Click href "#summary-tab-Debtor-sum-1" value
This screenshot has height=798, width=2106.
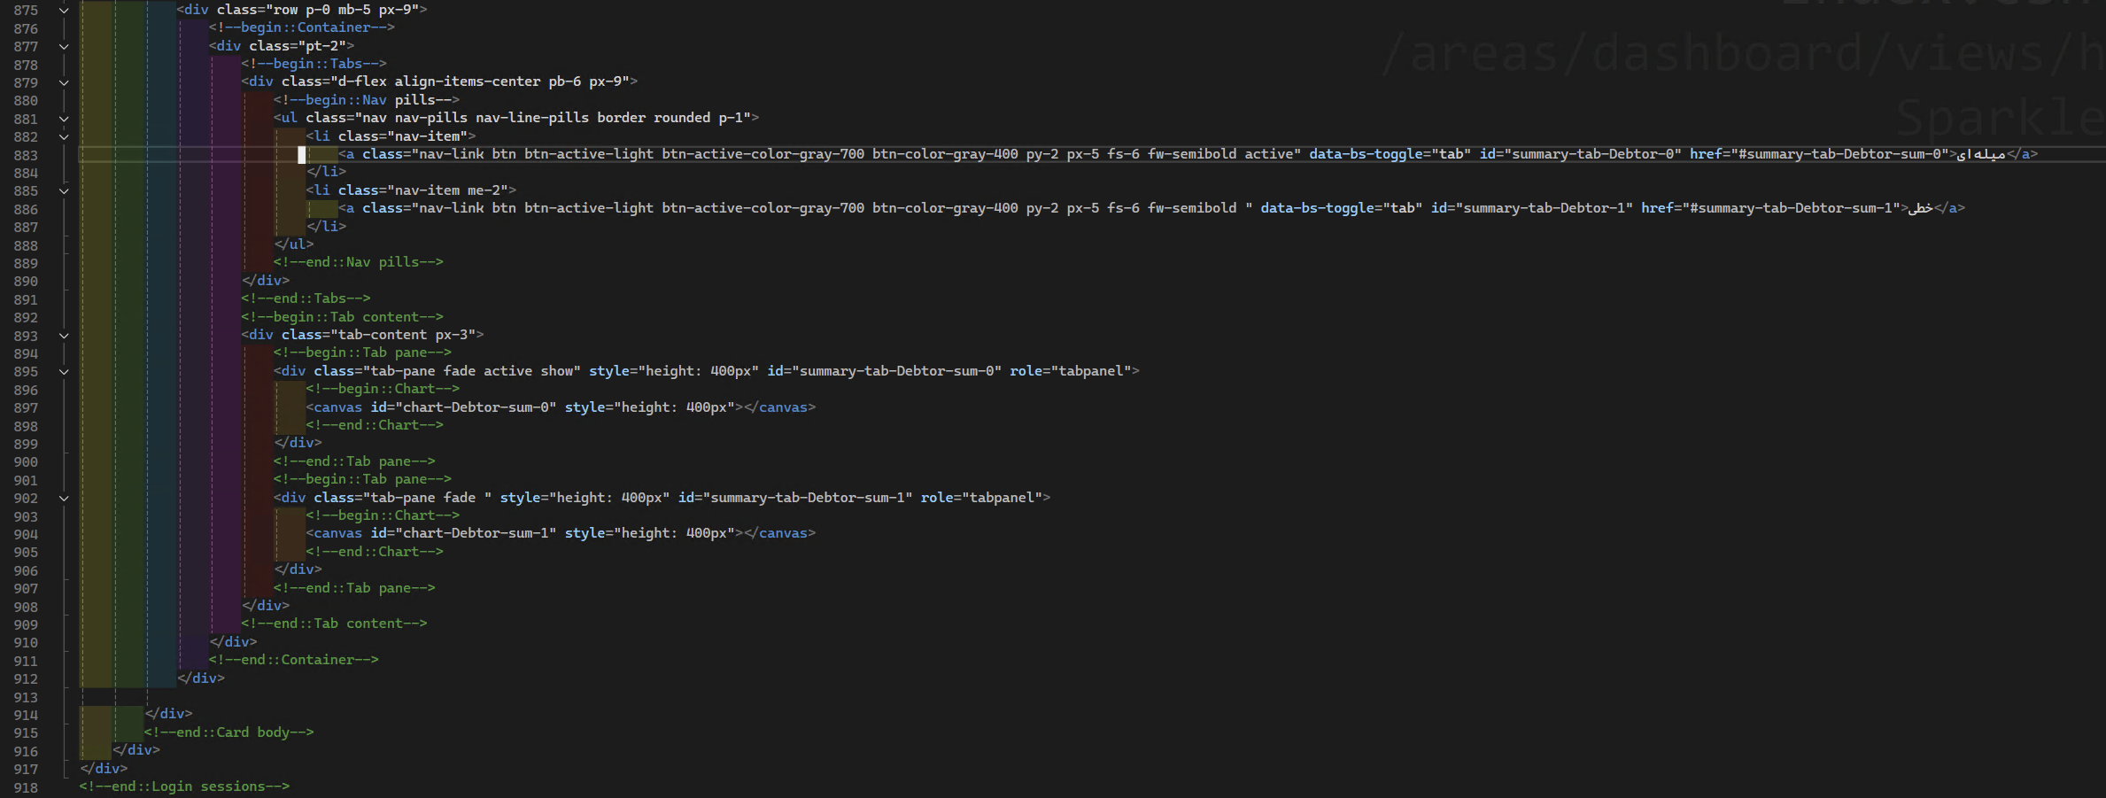(x=1795, y=208)
